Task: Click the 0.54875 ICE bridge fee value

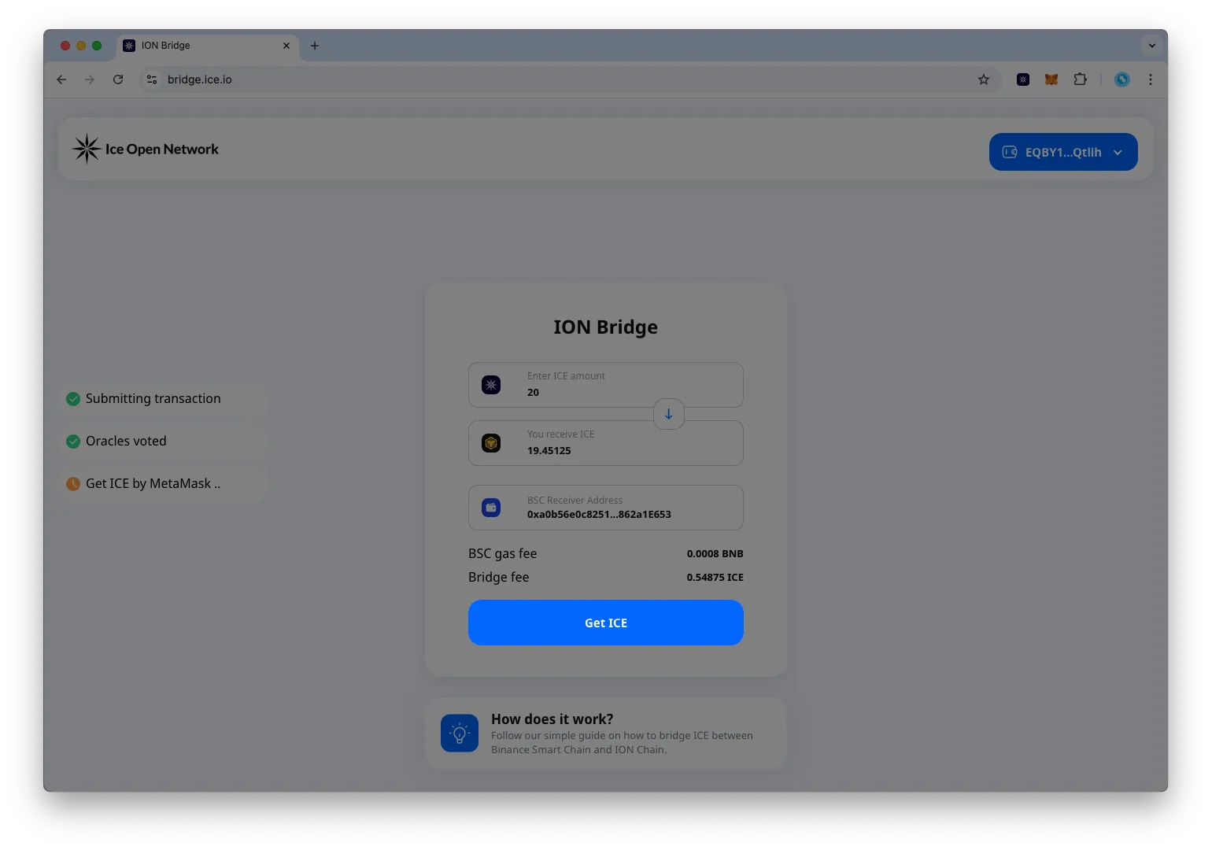Action: (x=715, y=578)
